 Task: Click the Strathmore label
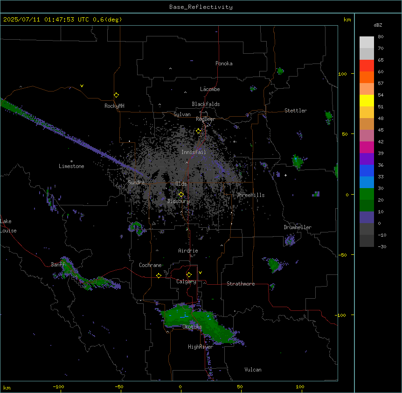pyautogui.click(x=241, y=284)
